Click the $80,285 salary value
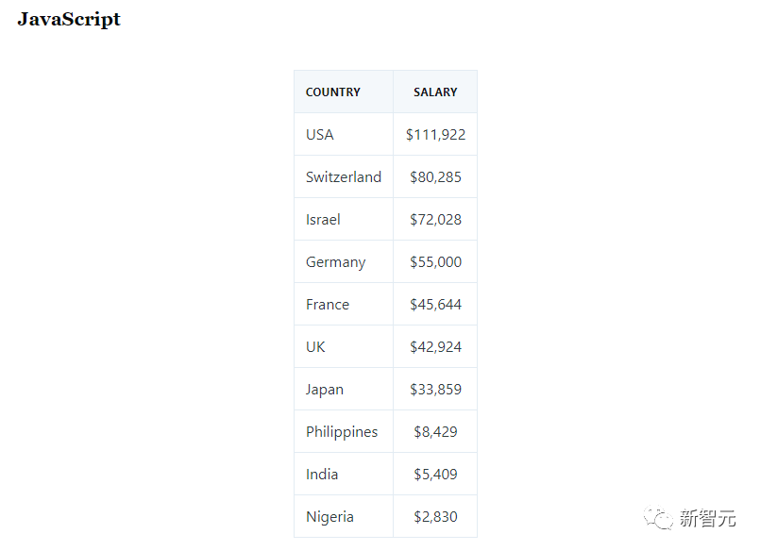This screenshot has height=551, width=760. pyautogui.click(x=435, y=177)
